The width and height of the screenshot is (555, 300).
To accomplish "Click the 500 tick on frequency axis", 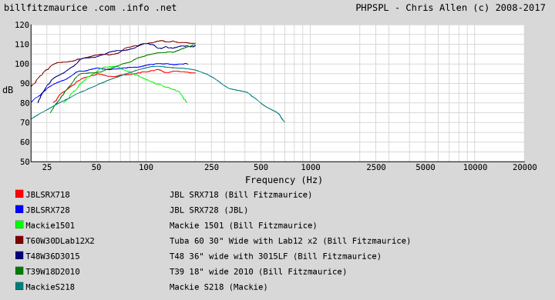I will click(x=261, y=167).
